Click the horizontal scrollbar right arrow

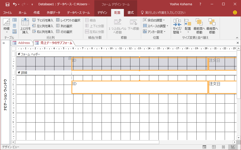coord(234,142)
